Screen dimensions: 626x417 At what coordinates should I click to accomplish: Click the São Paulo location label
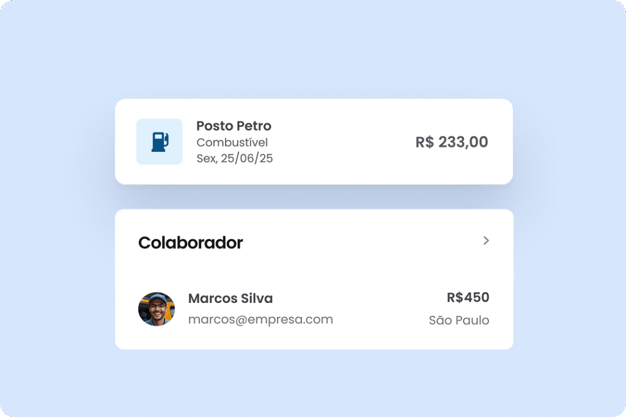pyautogui.click(x=458, y=320)
